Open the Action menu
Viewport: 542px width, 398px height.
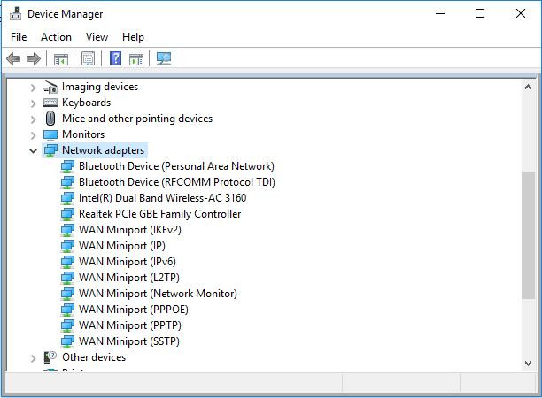coord(56,37)
